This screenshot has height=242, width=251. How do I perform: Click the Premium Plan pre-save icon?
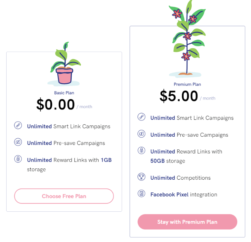141,134
